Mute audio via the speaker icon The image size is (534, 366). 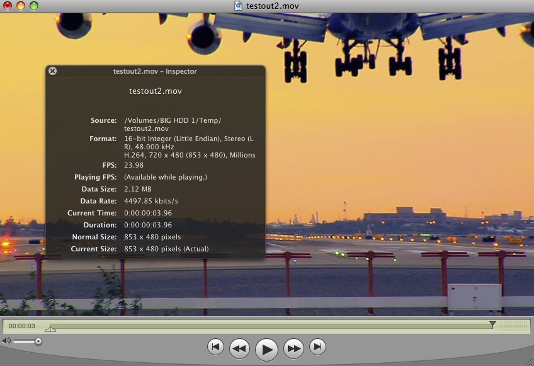[6, 341]
